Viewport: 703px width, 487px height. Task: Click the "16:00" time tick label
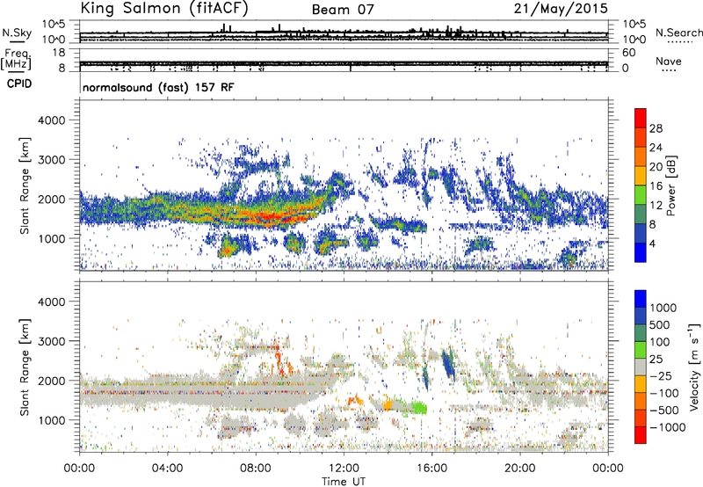pos(431,469)
